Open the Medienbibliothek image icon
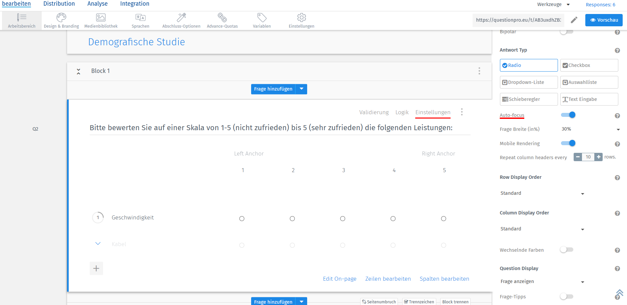 (101, 17)
